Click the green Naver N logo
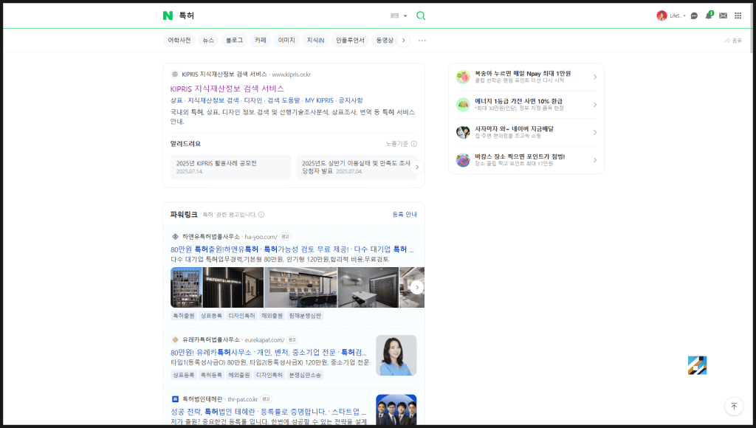Image resolution: width=756 pixels, height=428 pixels. [x=168, y=15]
